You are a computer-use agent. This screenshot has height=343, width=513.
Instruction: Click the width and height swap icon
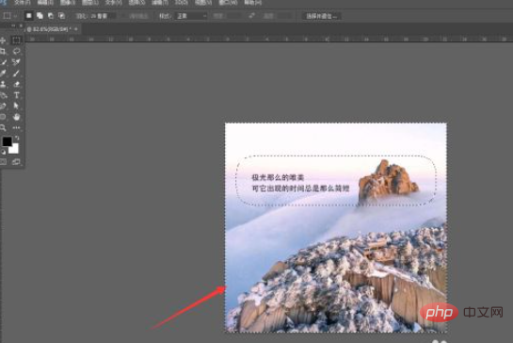251,16
